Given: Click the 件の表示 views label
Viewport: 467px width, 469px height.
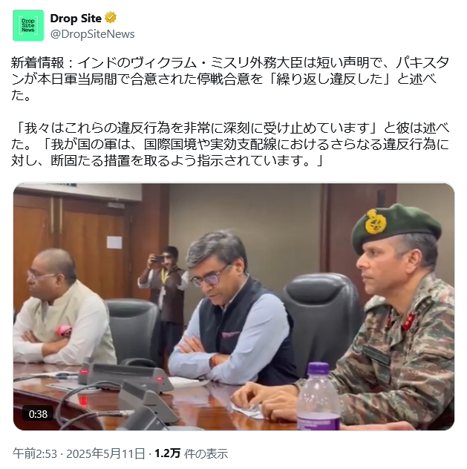Looking at the screenshot, I should pyautogui.click(x=206, y=453).
